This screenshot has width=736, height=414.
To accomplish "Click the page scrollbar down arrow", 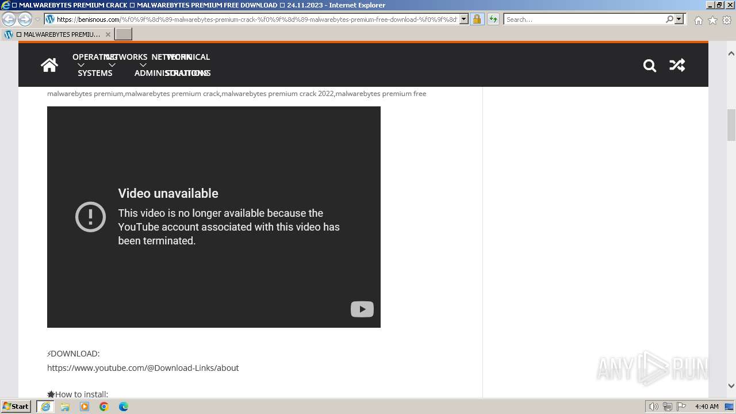I will tap(731, 386).
